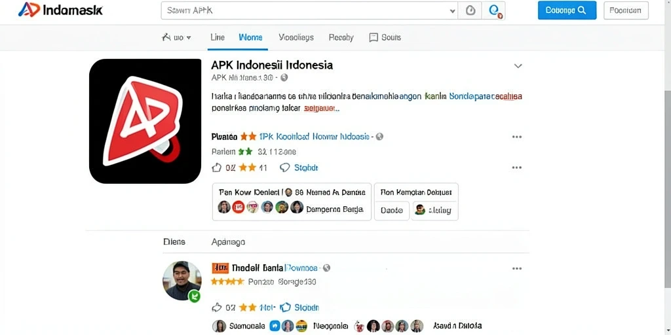Click the 'Ponzto Sorage130' text
Screen dimensions: 671x335
[x=282, y=282]
